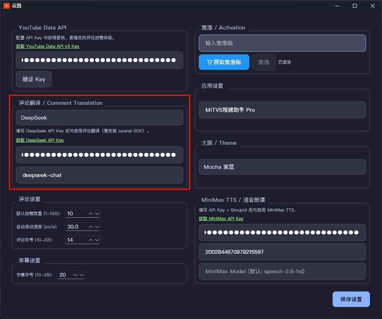Increase 默认加载数量 with the up arrow
The height and width of the screenshot is (319, 382).
tap(91, 213)
